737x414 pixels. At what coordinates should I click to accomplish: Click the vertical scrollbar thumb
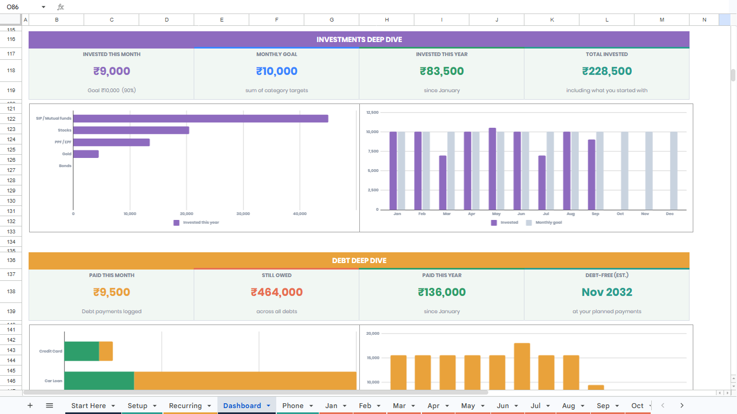point(733,75)
